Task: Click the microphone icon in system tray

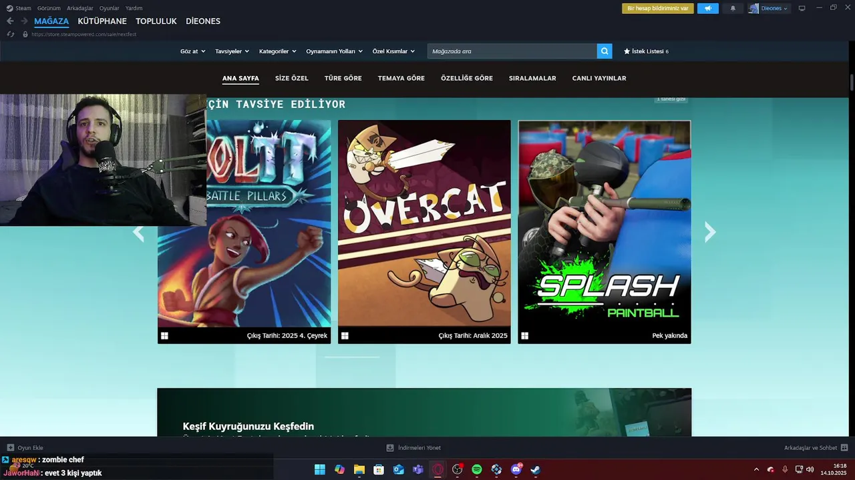Action: (x=785, y=469)
